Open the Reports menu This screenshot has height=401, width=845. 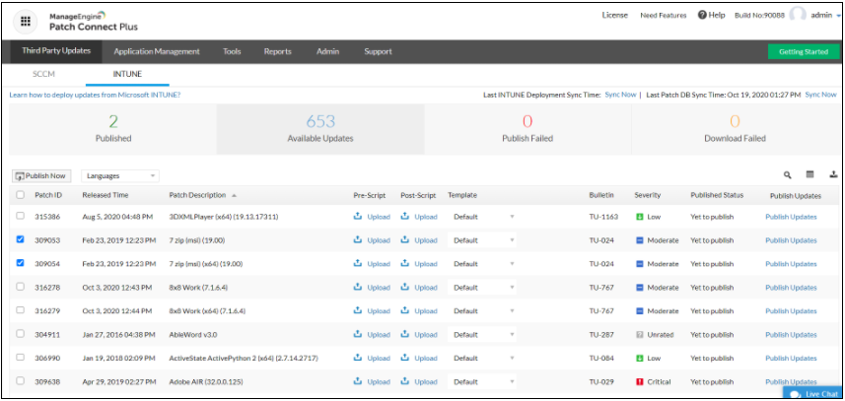click(x=277, y=51)
